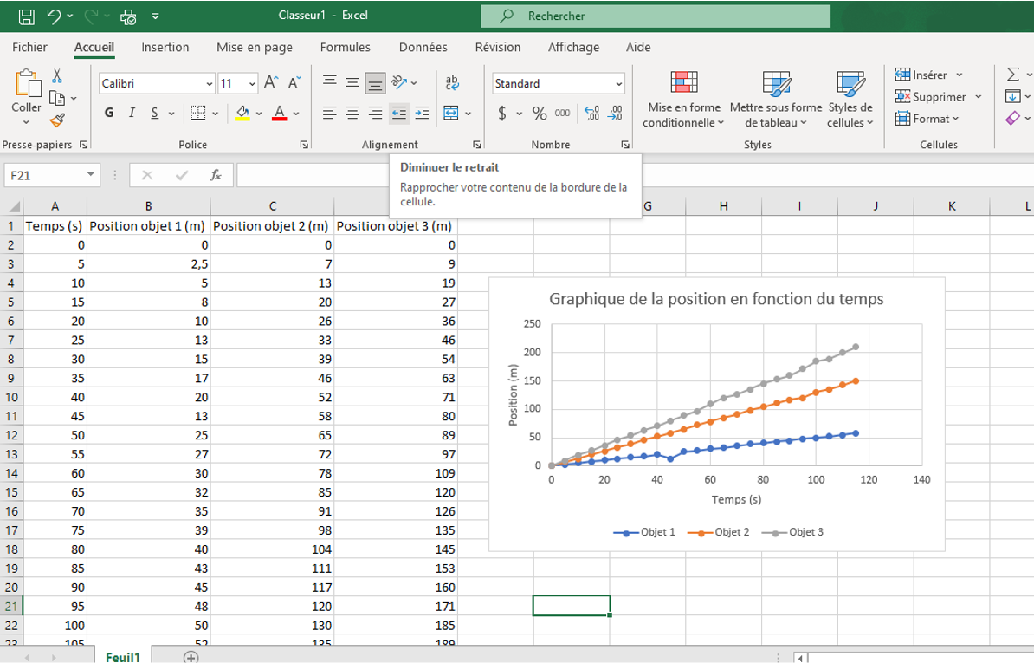Click the Increase font size icon
This screenshot has height=663, width=1034.
271,83
